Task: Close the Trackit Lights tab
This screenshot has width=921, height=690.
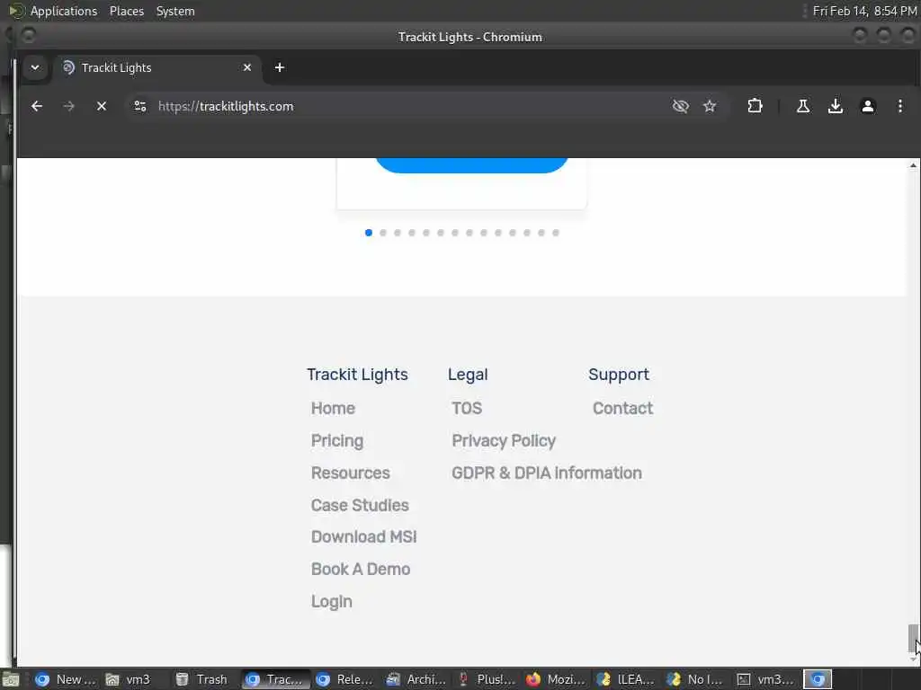Action: (247, 67)
